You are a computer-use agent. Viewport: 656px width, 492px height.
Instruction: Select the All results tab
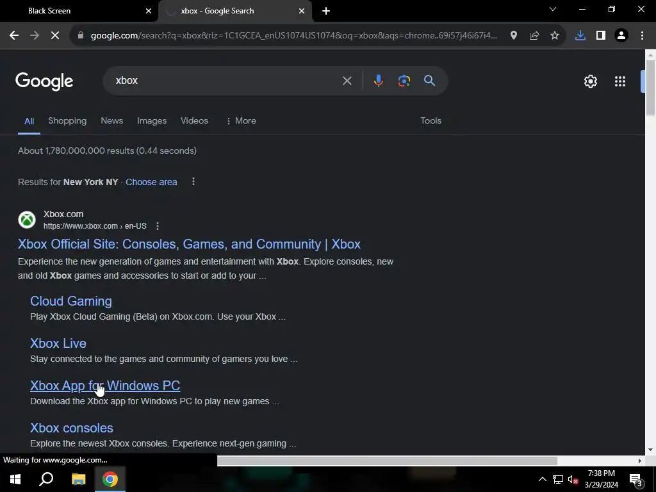(x=29, y=121)
